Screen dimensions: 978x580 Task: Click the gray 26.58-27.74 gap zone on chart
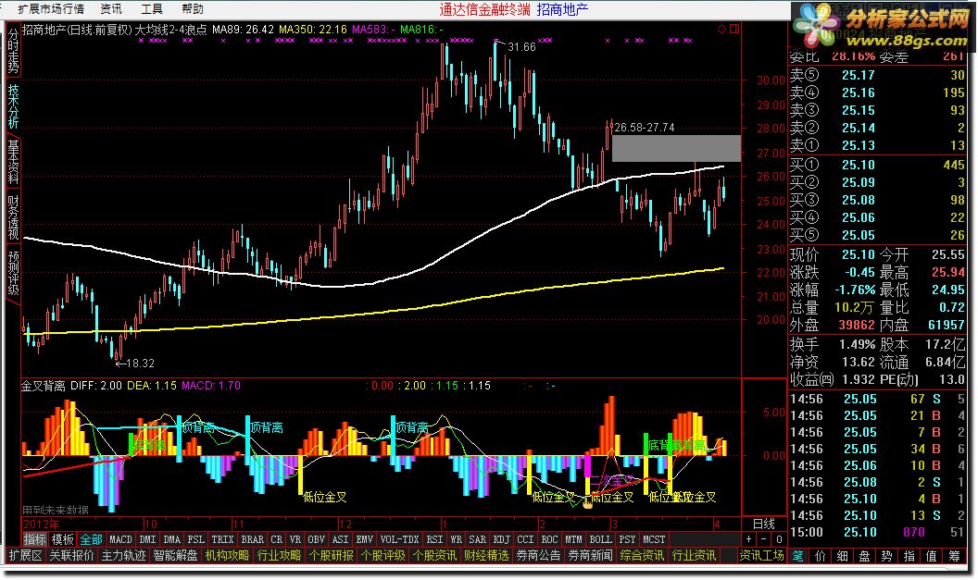(676, 148)
